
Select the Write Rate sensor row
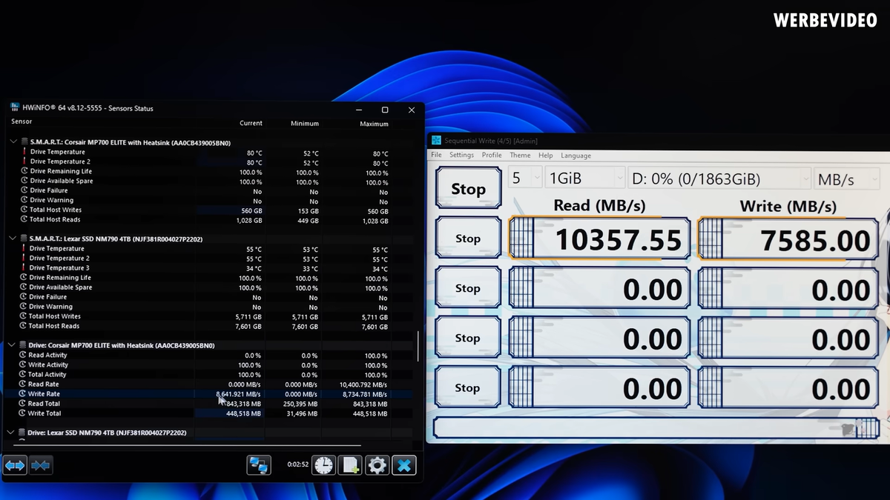(43, 393)
